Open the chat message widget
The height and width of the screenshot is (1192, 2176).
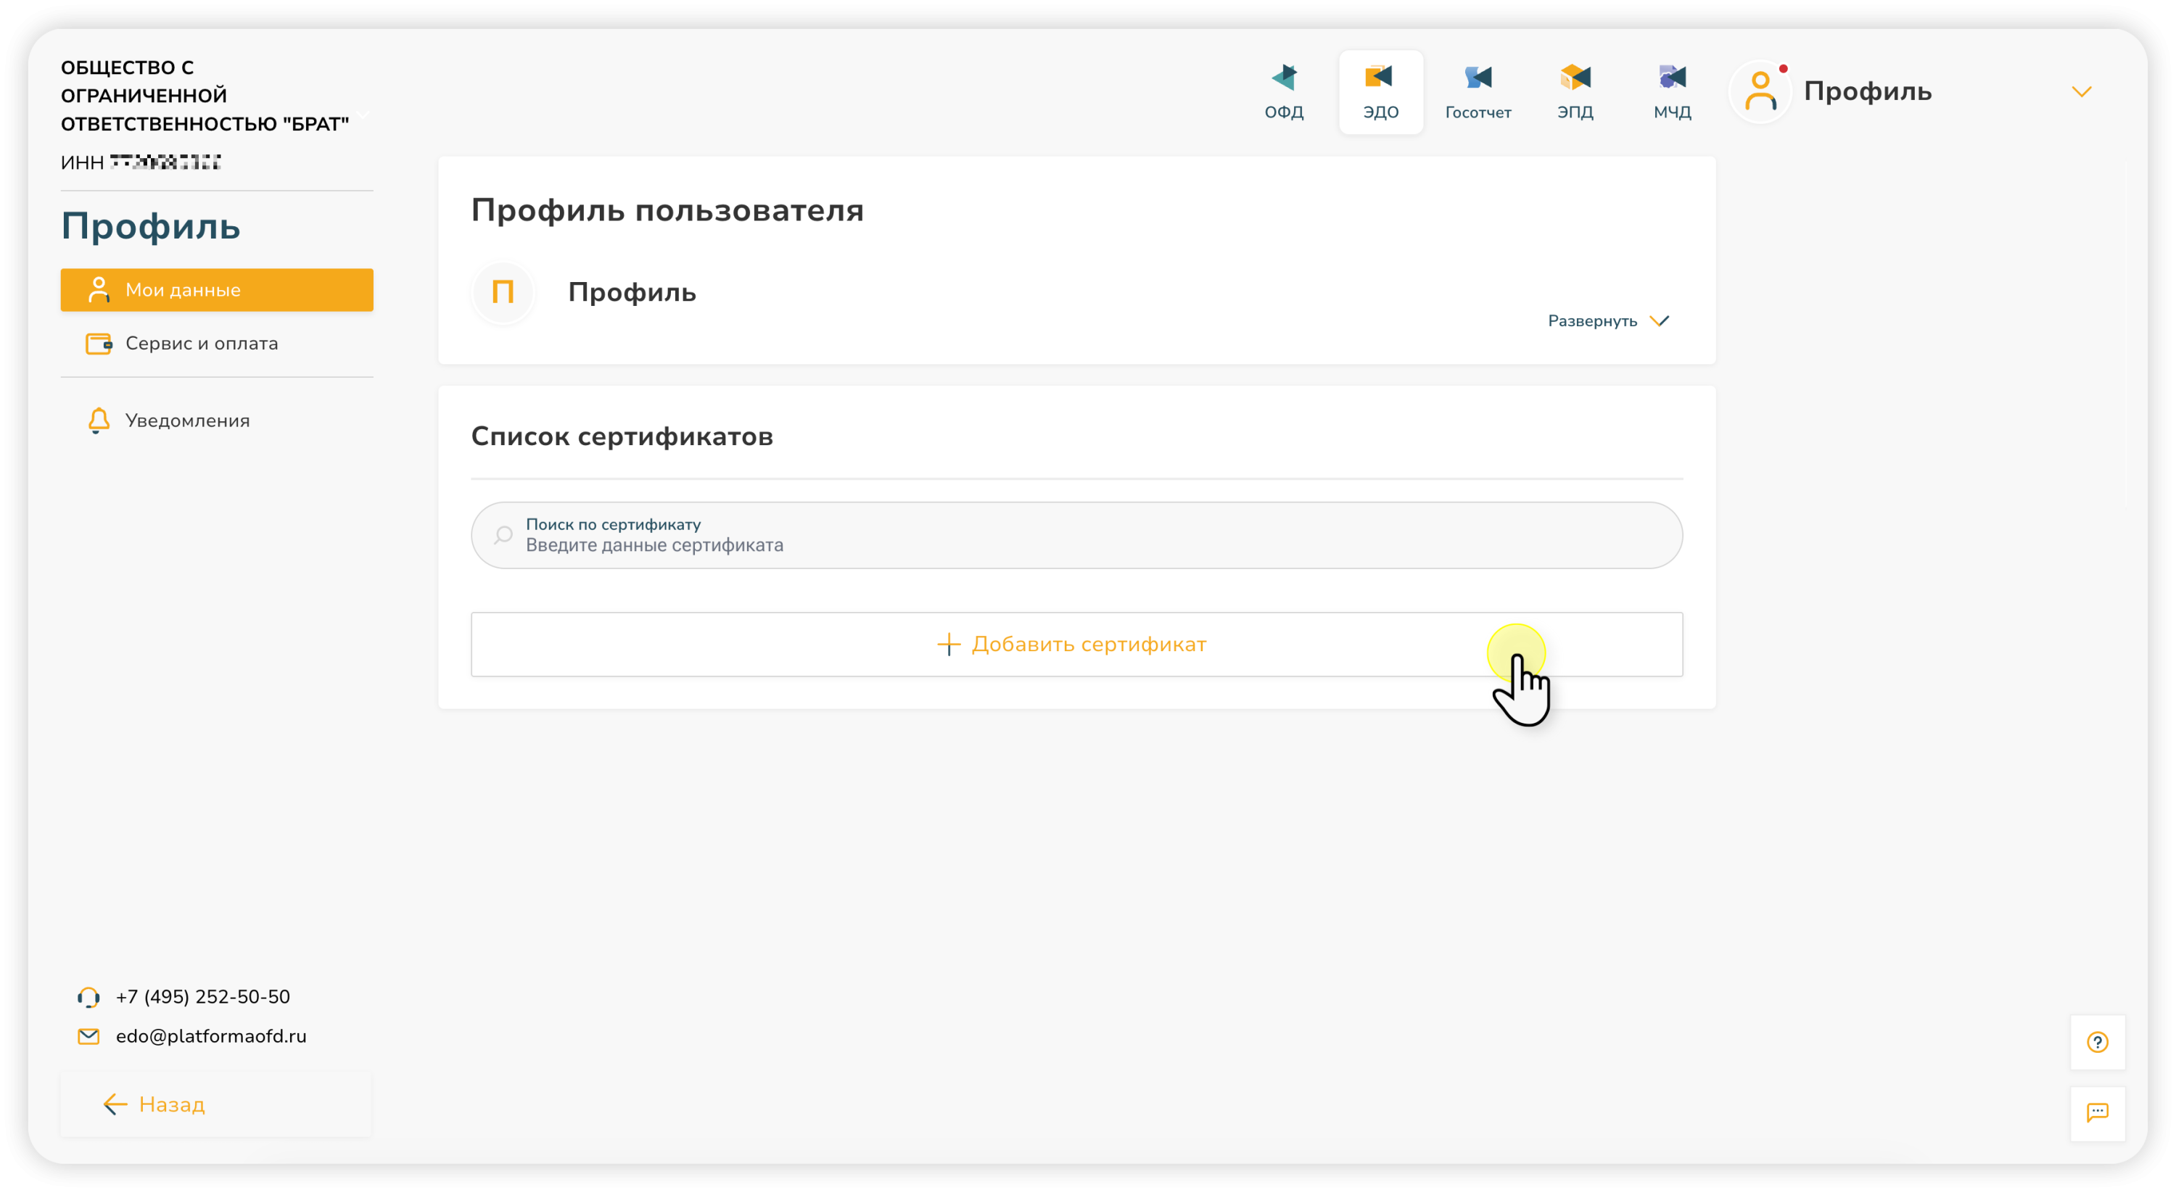2097,1112
